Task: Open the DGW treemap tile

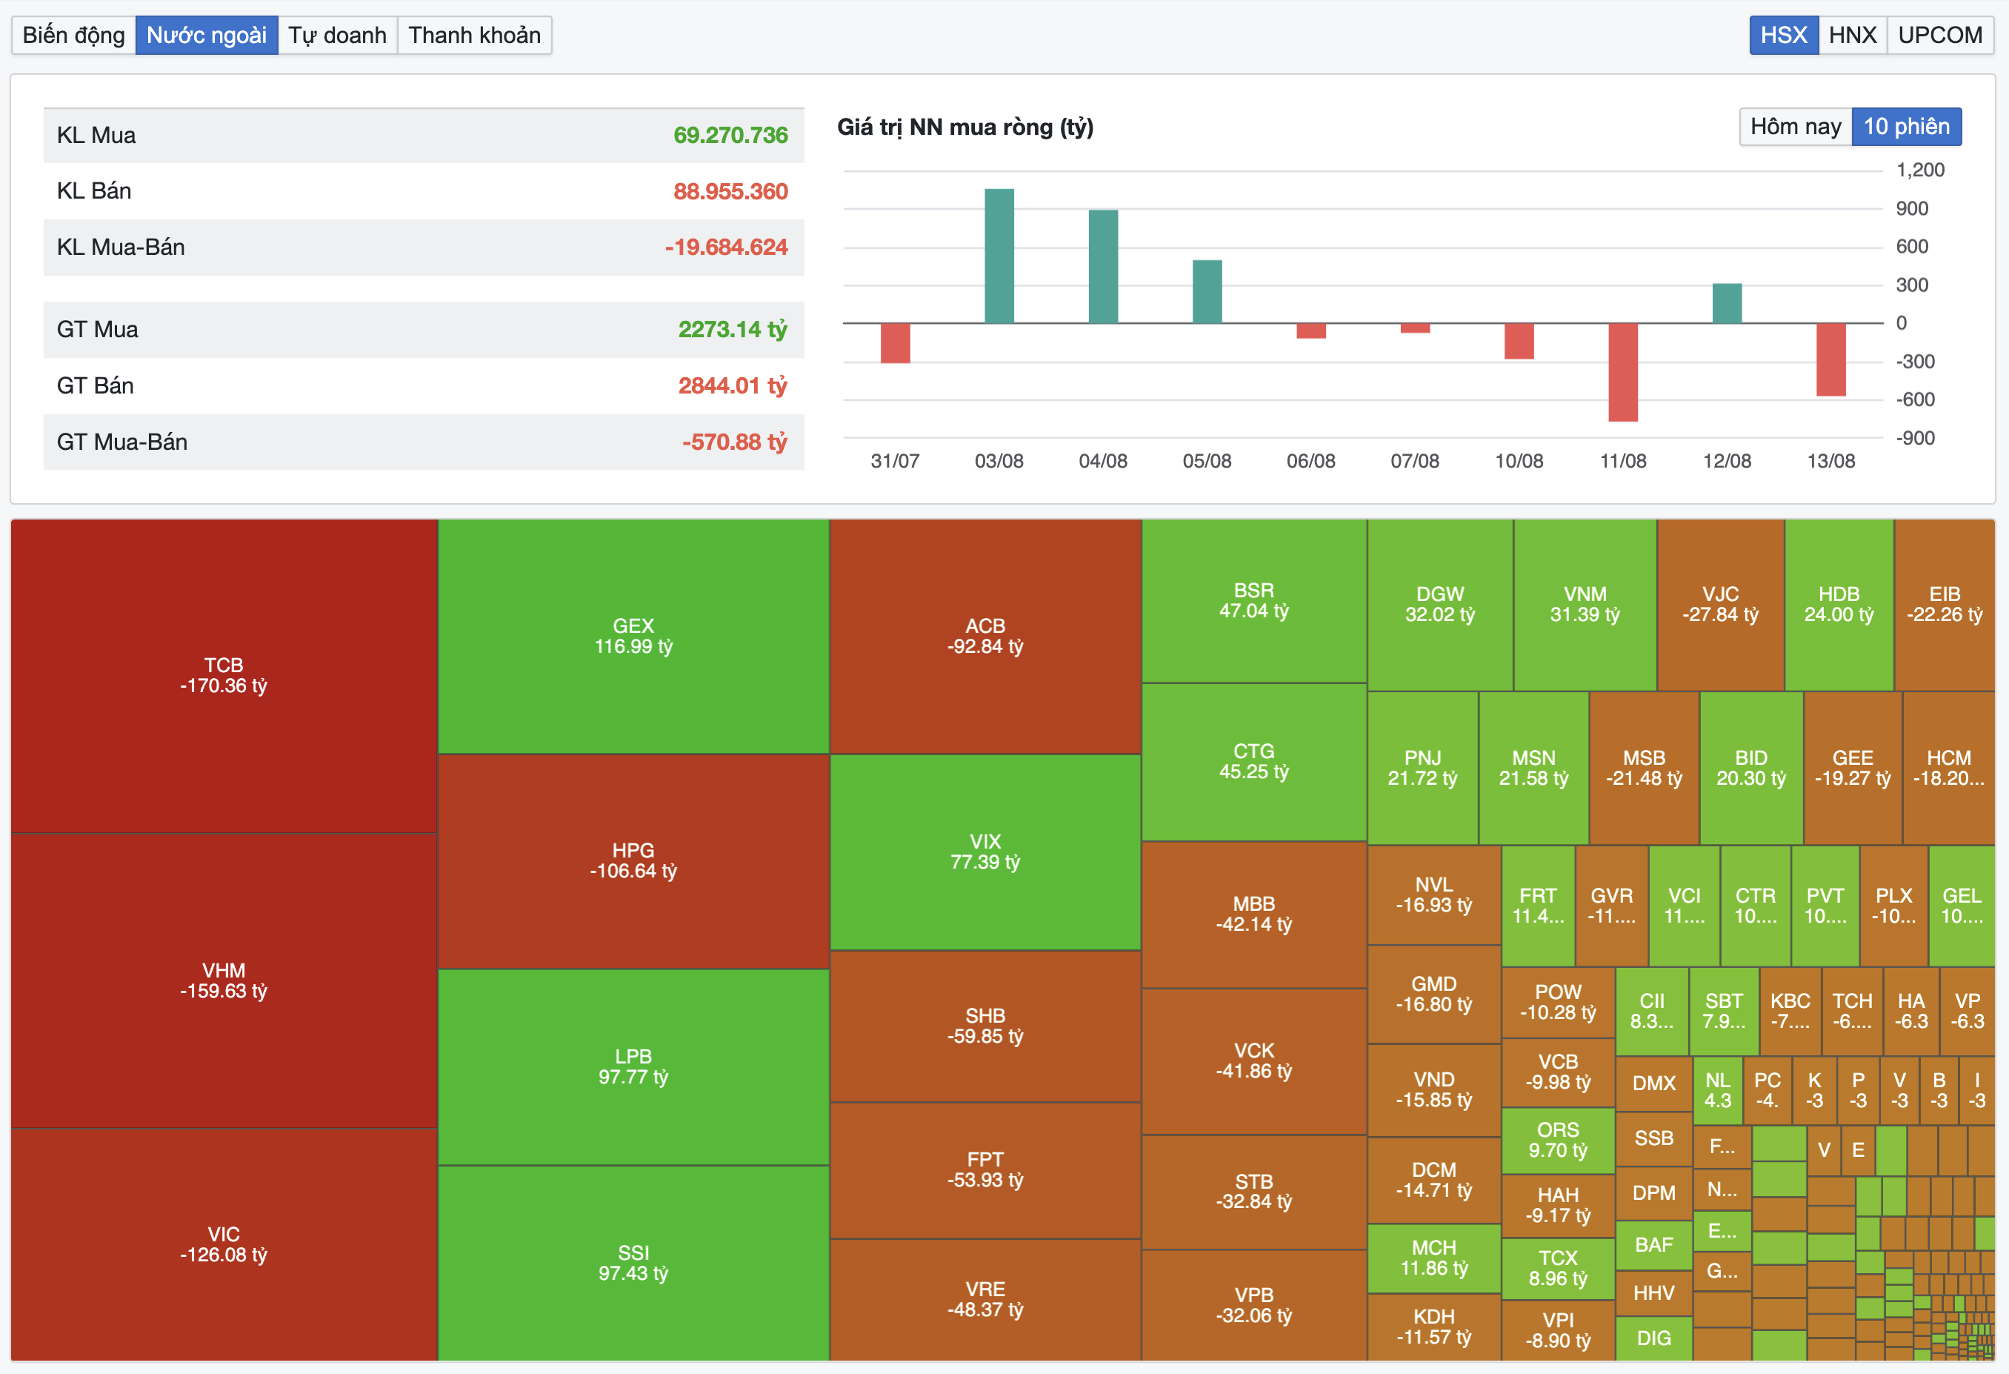Action: 1440,605
